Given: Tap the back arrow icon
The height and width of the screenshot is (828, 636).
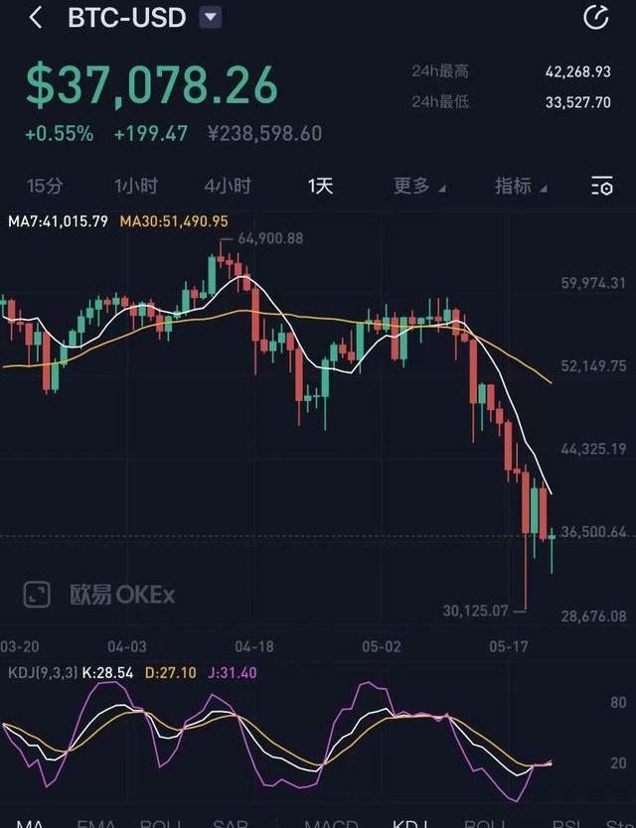Looking at the screenshot, I should click(36, 18).
